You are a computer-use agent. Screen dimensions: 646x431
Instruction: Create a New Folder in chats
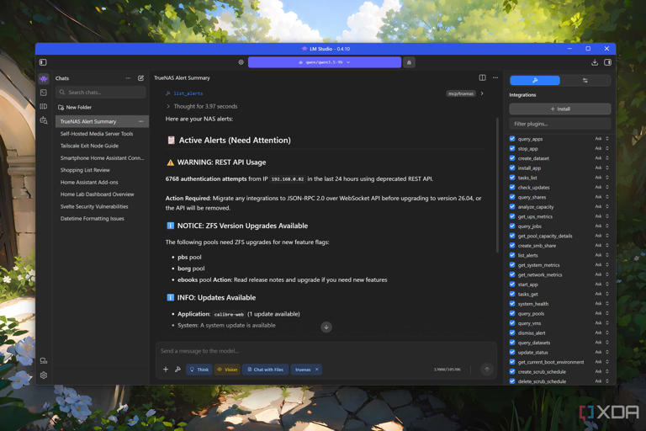(x=75, y=107)
